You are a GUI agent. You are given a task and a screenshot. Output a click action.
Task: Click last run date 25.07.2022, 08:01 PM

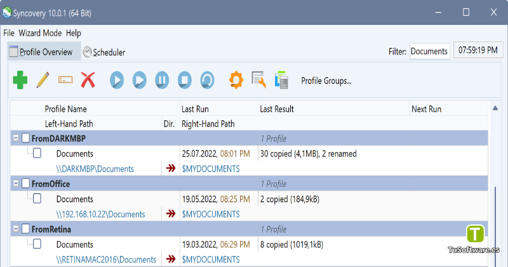click(216, 154)
